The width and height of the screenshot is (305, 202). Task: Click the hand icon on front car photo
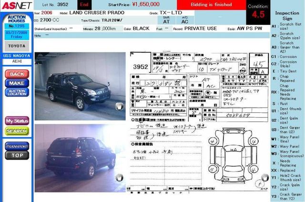119,106
